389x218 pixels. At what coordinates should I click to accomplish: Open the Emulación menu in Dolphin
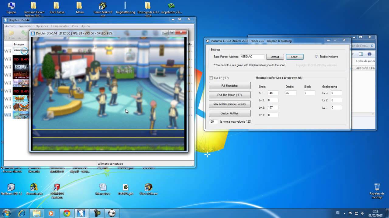[x=26, y=26]
